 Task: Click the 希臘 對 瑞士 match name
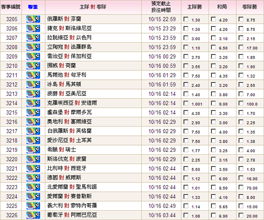point(62,149)
